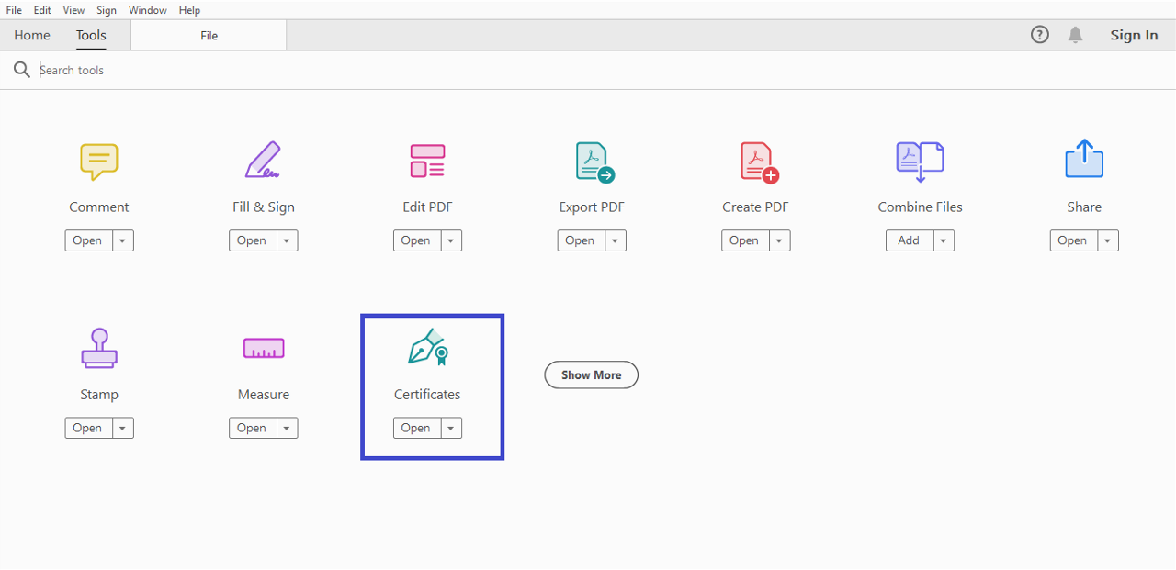The image size is (1176, 570).
Task: Select the Combine Files icon
Action: tap(920, 162)
